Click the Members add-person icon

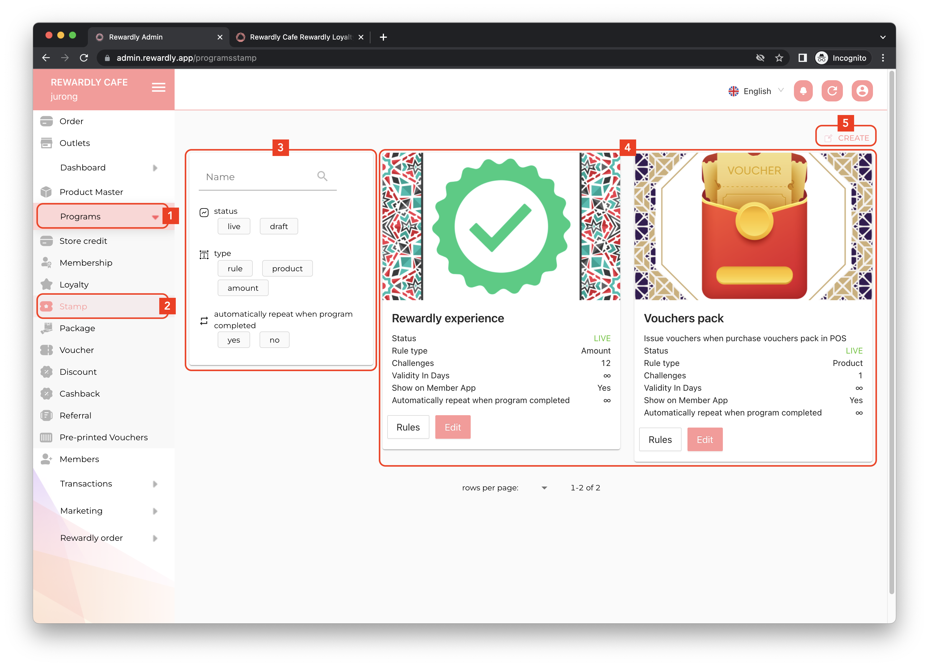pos(46,459)
